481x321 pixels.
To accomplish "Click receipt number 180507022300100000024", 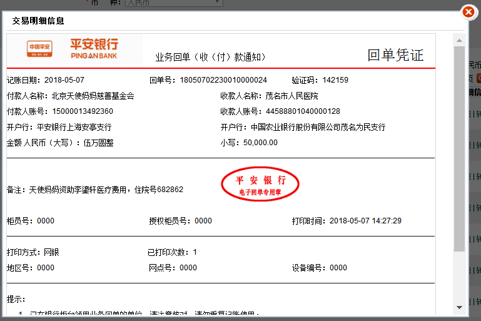I will 223,80.
